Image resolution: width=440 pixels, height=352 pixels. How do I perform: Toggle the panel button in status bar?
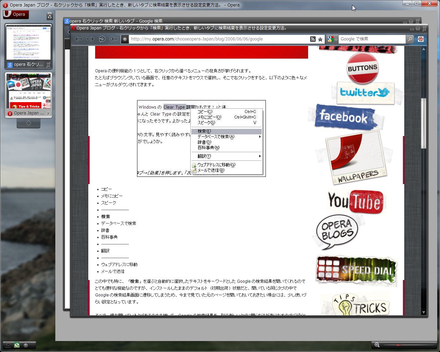[8, 345]
